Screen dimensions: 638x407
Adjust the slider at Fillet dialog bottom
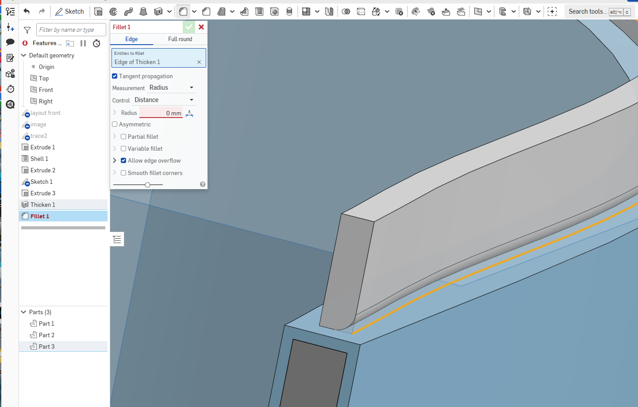(x=148, y=184)
